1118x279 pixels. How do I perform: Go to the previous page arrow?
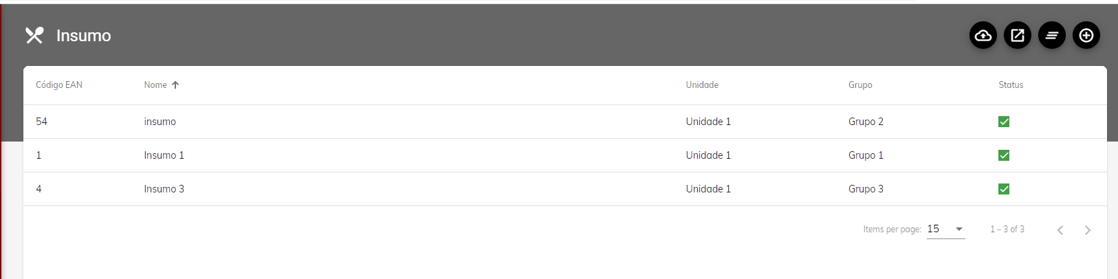tap(1060, 230)
